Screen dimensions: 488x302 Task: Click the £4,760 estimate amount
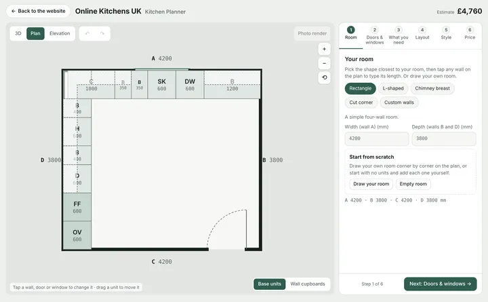pos(469,12)
